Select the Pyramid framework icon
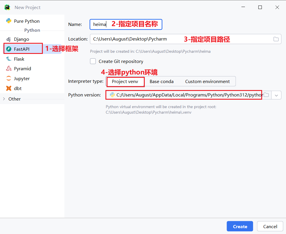Screen dimensions: 286x234 [x=9, y=69]
